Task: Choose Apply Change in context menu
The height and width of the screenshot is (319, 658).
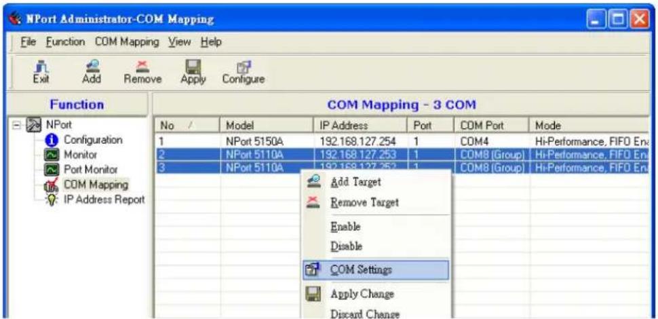Action: (x=377, y=294)
